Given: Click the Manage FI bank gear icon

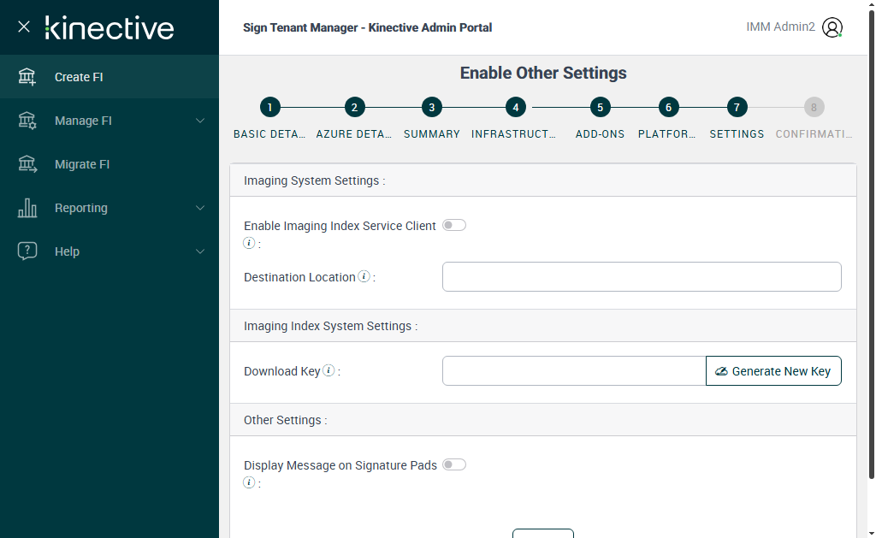Looking at the screenshot, I should pyautogui.click(x=27, y=120).
